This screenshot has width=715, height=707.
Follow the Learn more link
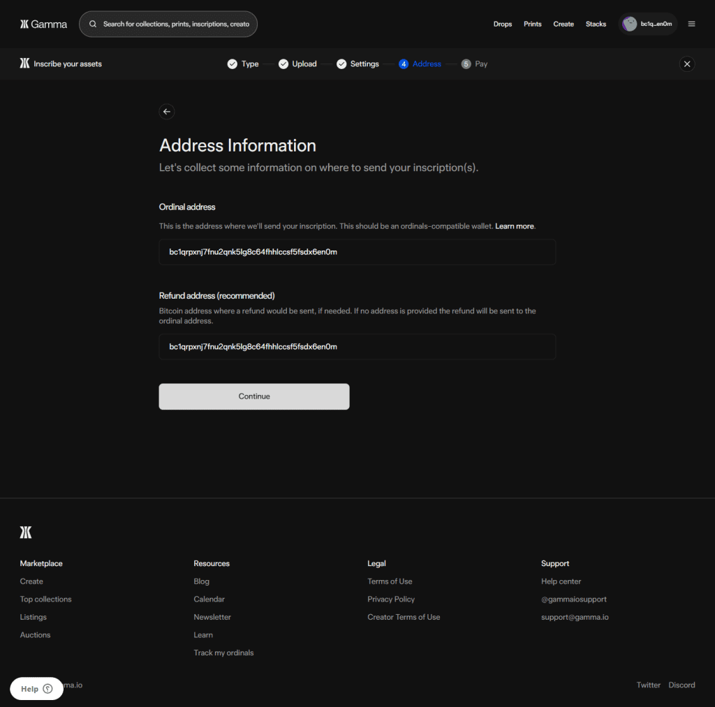515,227
